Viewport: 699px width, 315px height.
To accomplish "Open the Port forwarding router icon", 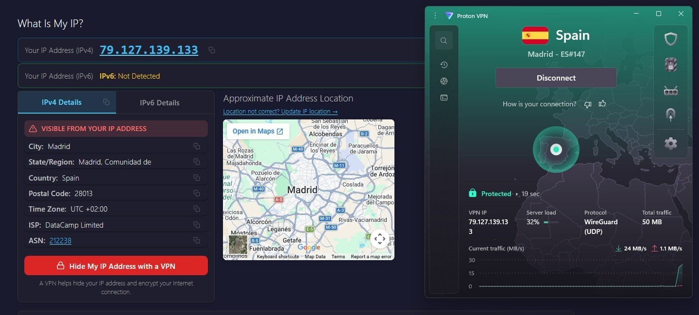I will [x=671, y=90].
